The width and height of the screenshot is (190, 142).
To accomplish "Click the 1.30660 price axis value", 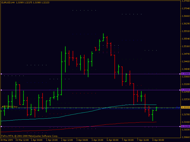I will coord(186,137).
